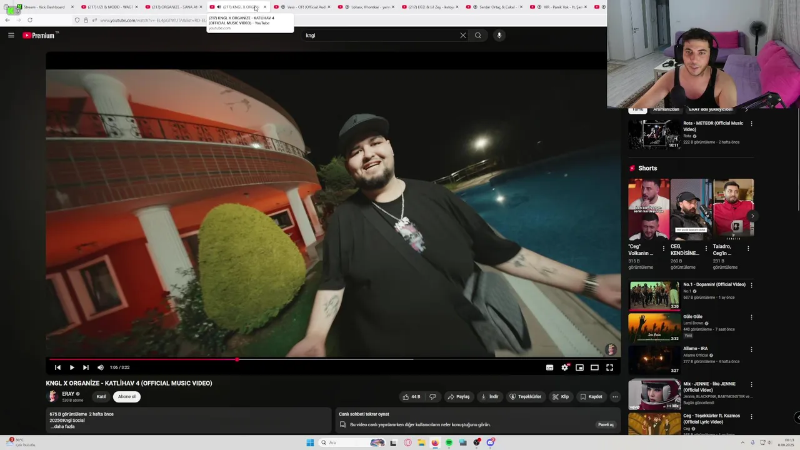Skip to the previous video

pos(57,367)
